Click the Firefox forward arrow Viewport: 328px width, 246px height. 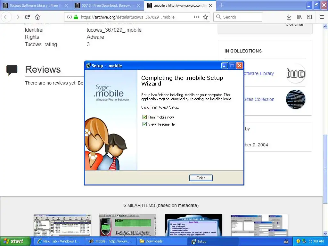(17, 17)
